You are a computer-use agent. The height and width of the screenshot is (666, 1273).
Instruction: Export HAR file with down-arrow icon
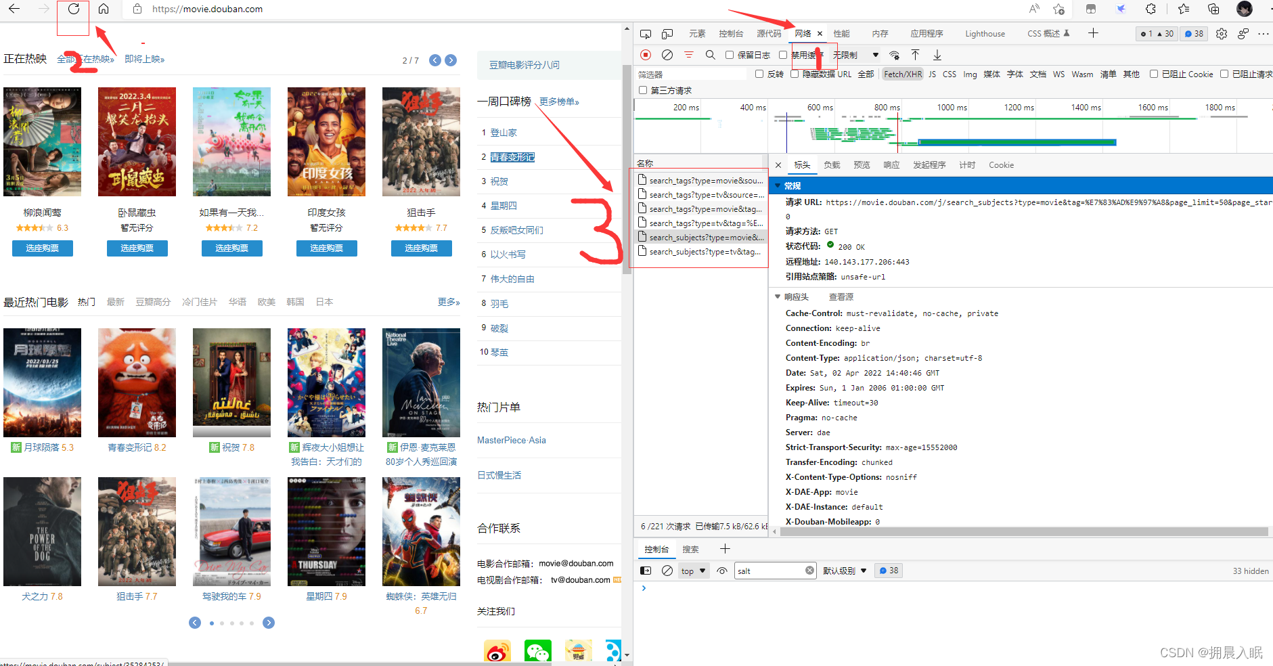point(937,55)
